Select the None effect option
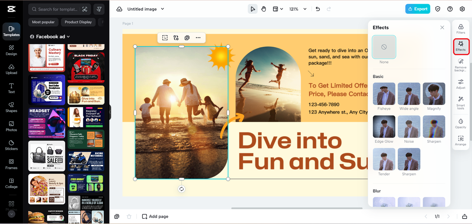This screenshot has height=224, width=472. pos(384,47)
